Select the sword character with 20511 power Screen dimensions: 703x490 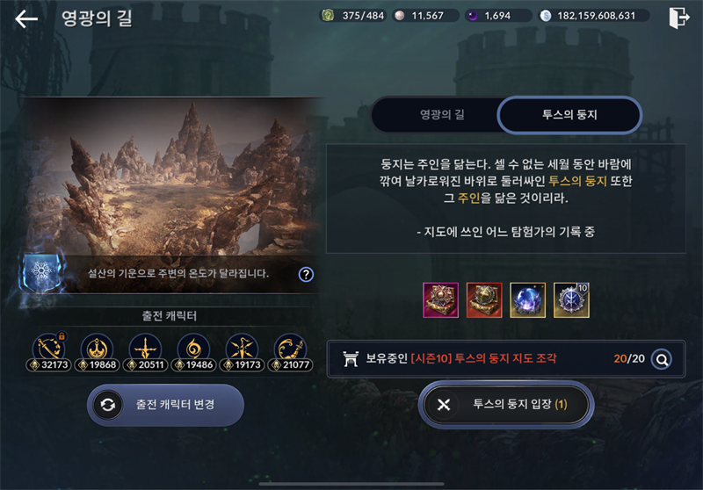[145, 353]
